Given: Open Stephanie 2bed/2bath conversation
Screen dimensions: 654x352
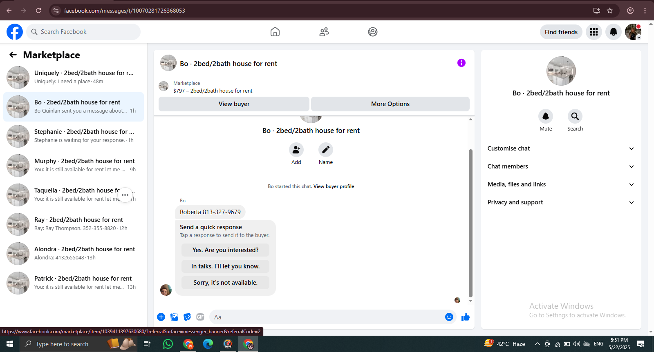Looking at the screenshot, I should (x=74, y=136).
